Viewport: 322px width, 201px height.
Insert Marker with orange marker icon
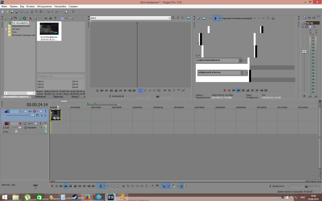click(153, 186)
